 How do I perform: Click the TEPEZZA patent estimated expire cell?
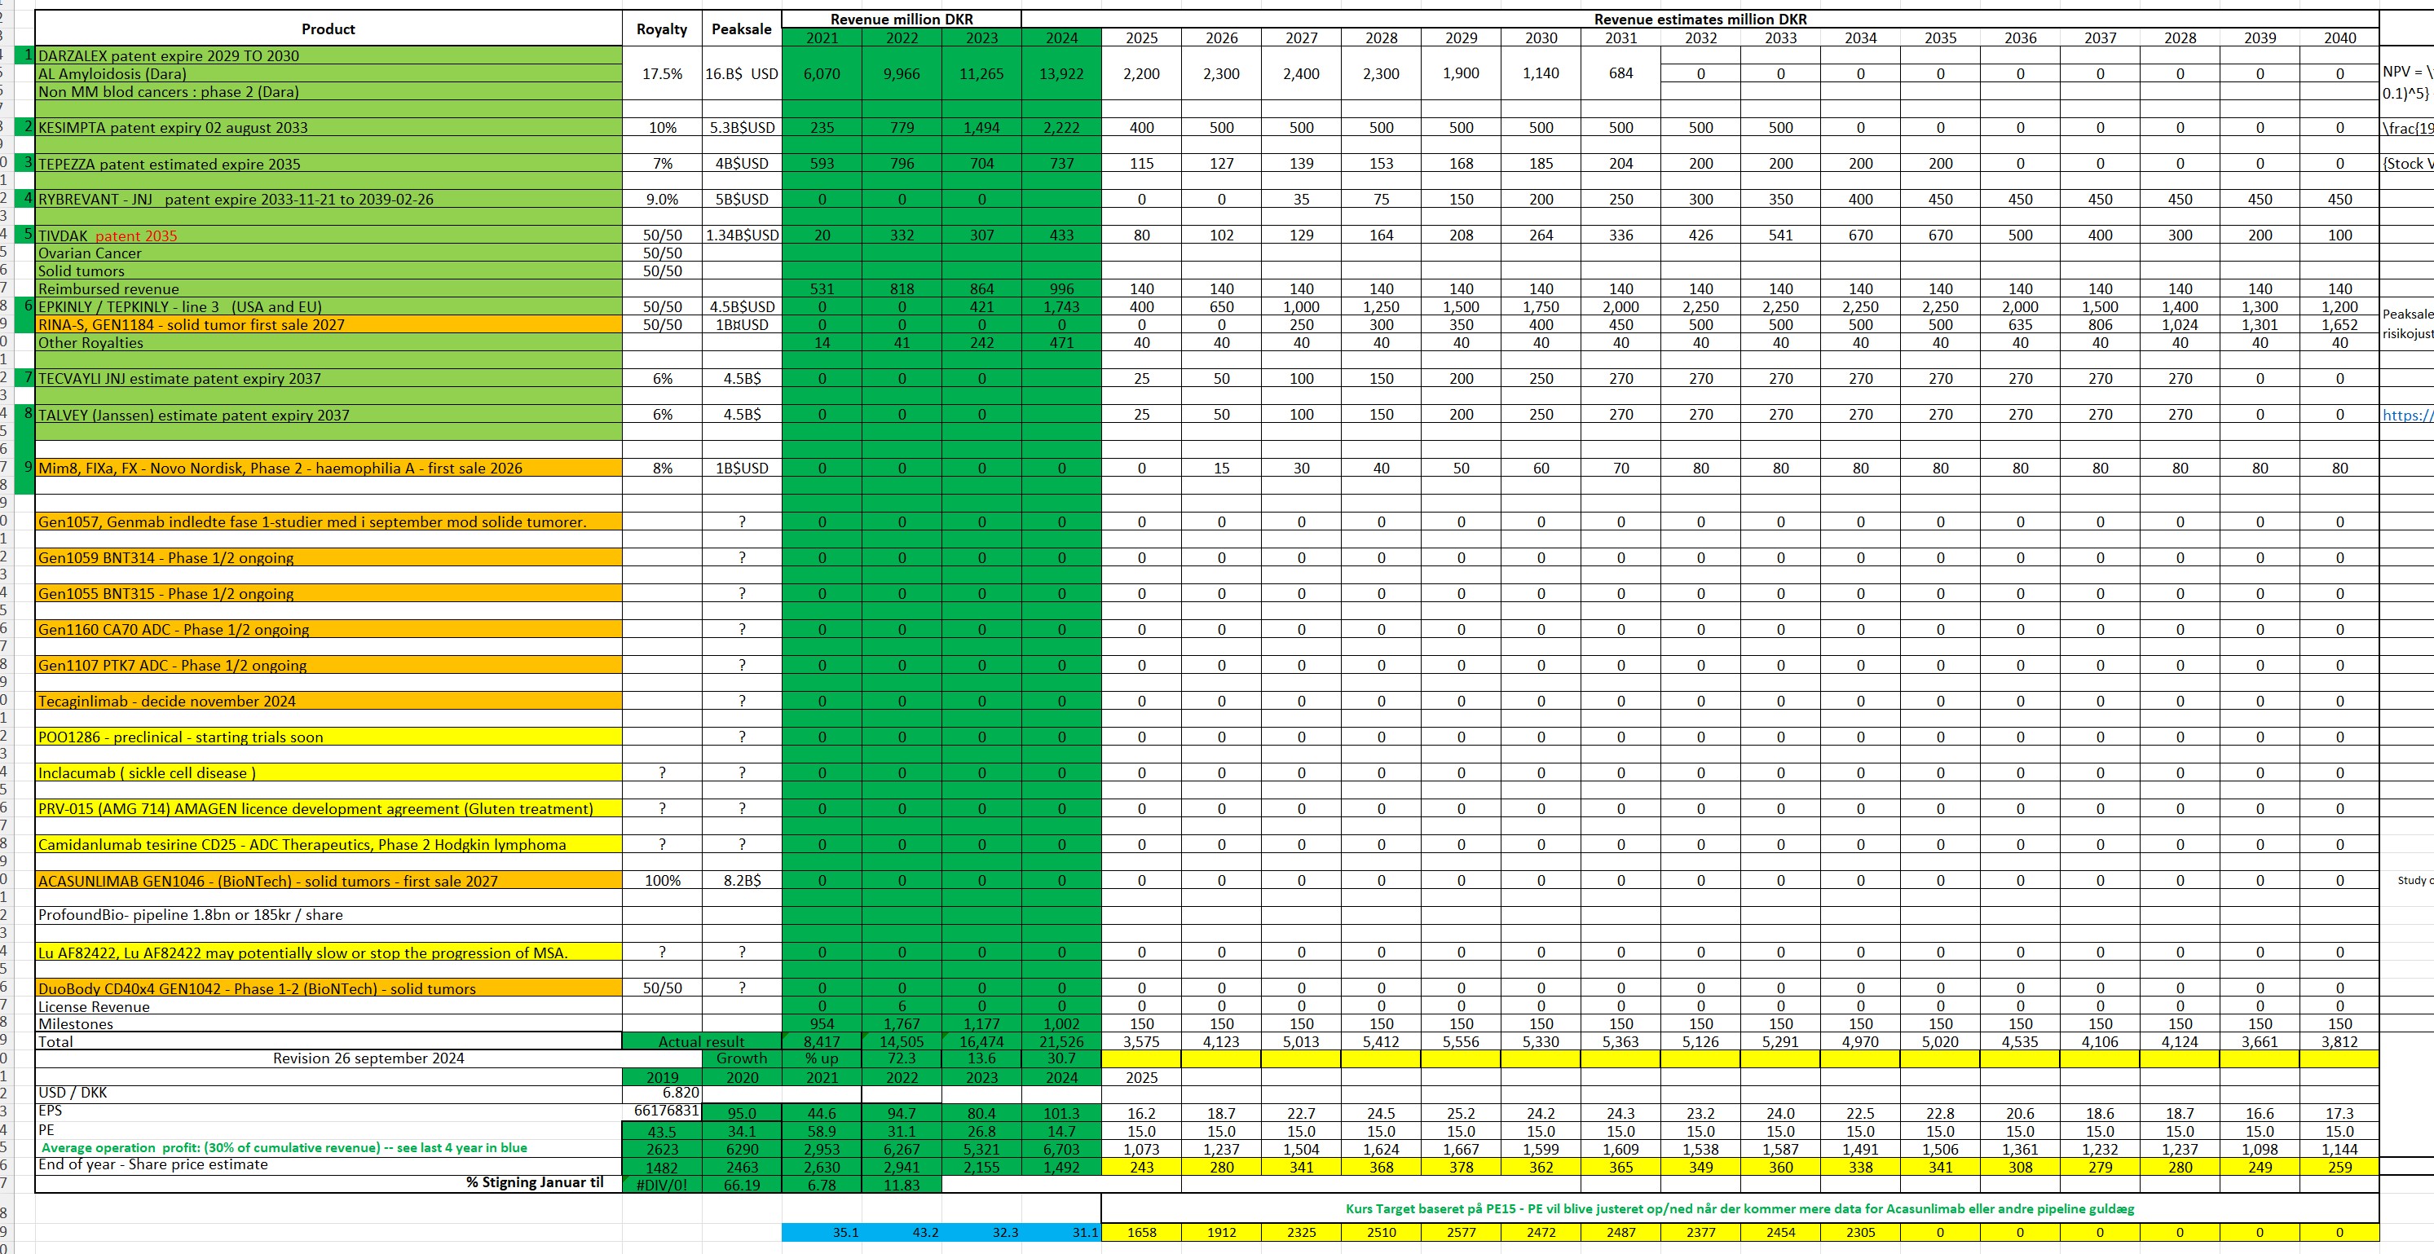[329, 163]
